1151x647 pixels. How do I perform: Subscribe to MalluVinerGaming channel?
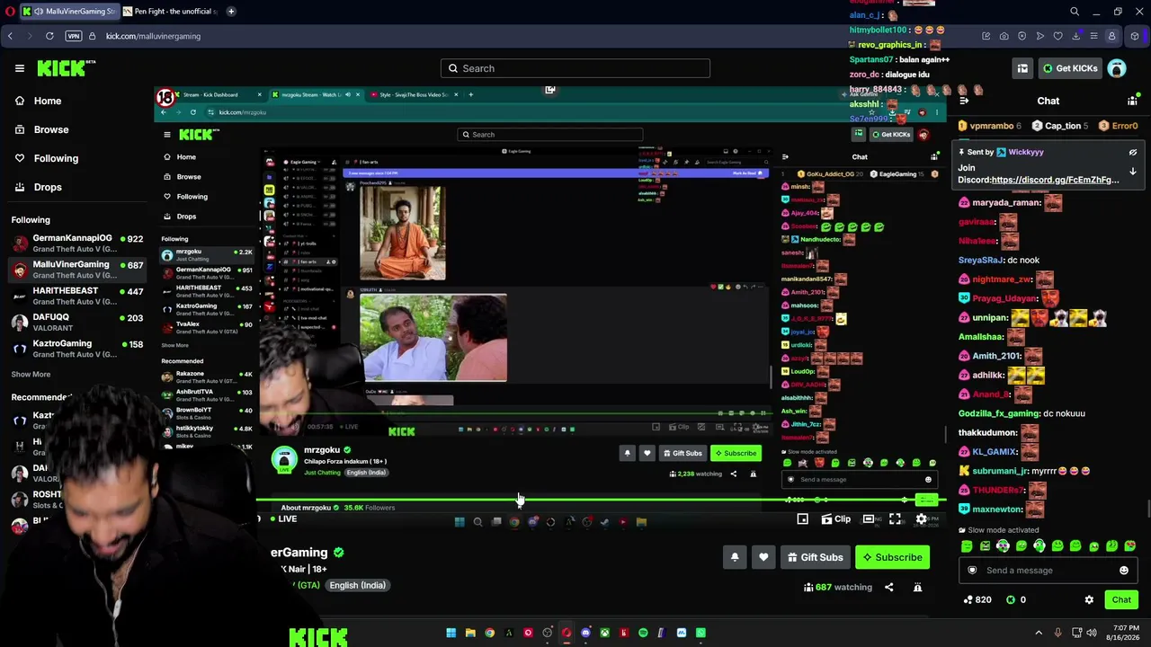(892, 557)
